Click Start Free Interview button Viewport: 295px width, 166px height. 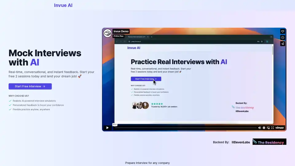30,86
